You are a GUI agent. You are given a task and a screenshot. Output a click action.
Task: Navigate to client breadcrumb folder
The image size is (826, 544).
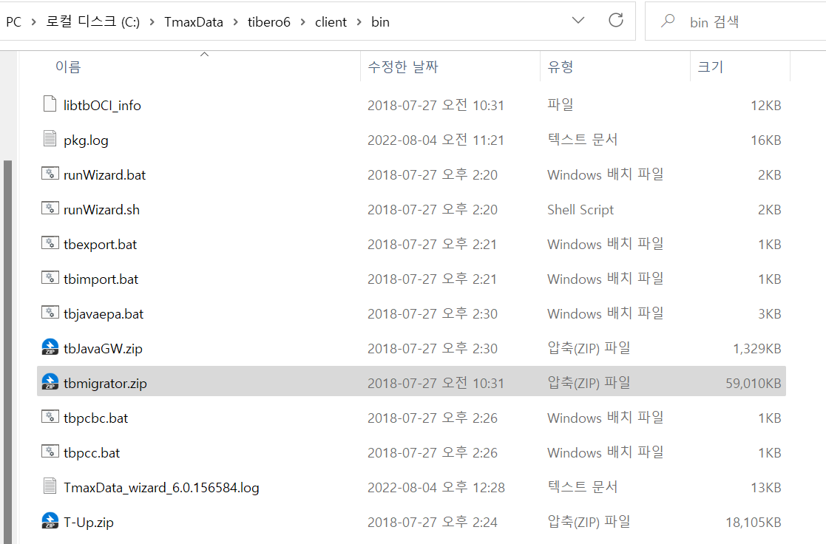331,22
